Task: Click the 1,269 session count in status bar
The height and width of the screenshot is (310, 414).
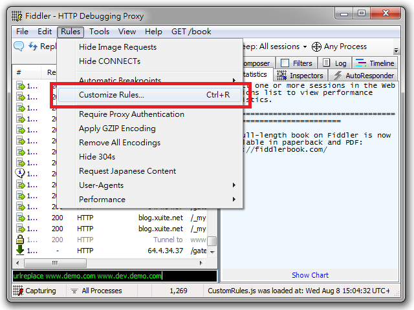Action: (179, 291)
